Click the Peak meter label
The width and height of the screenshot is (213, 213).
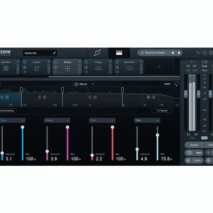coord(204,66)
